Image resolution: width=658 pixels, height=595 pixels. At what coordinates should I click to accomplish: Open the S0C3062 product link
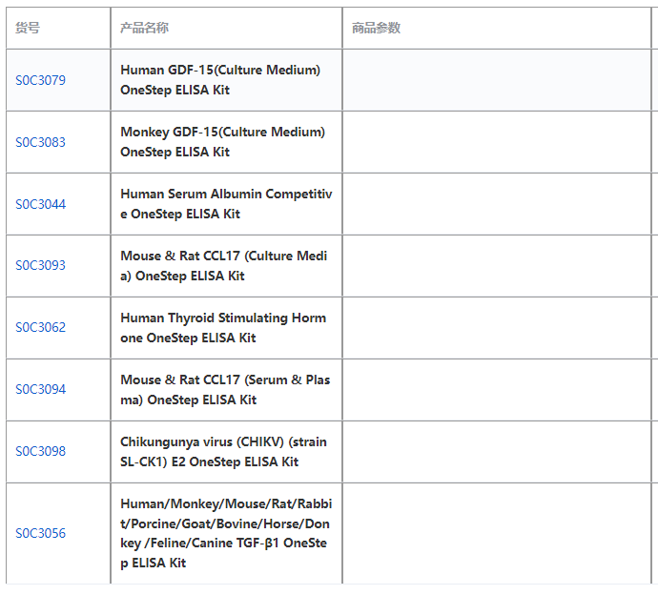(x=40, y=327)
